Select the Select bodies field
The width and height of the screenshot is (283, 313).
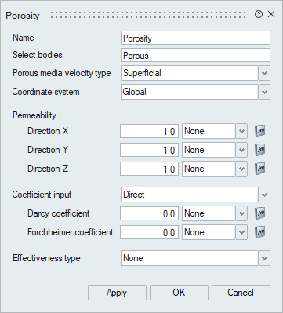(195, 55)
